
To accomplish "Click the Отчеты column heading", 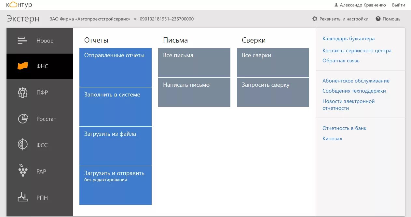I will pyautogui.click(x=96, y=40).
